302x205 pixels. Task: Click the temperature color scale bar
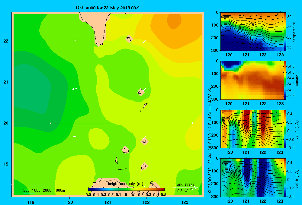tap(285, 32)
